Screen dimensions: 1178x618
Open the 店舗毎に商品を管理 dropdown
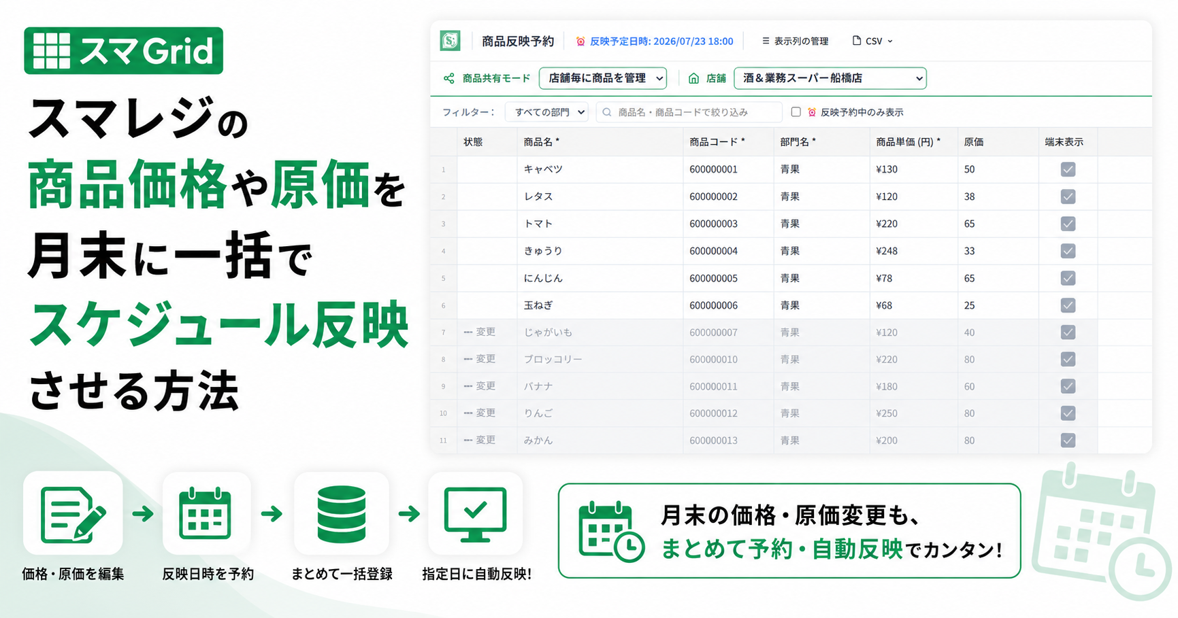pyautogui.click(x=603, y=78)
